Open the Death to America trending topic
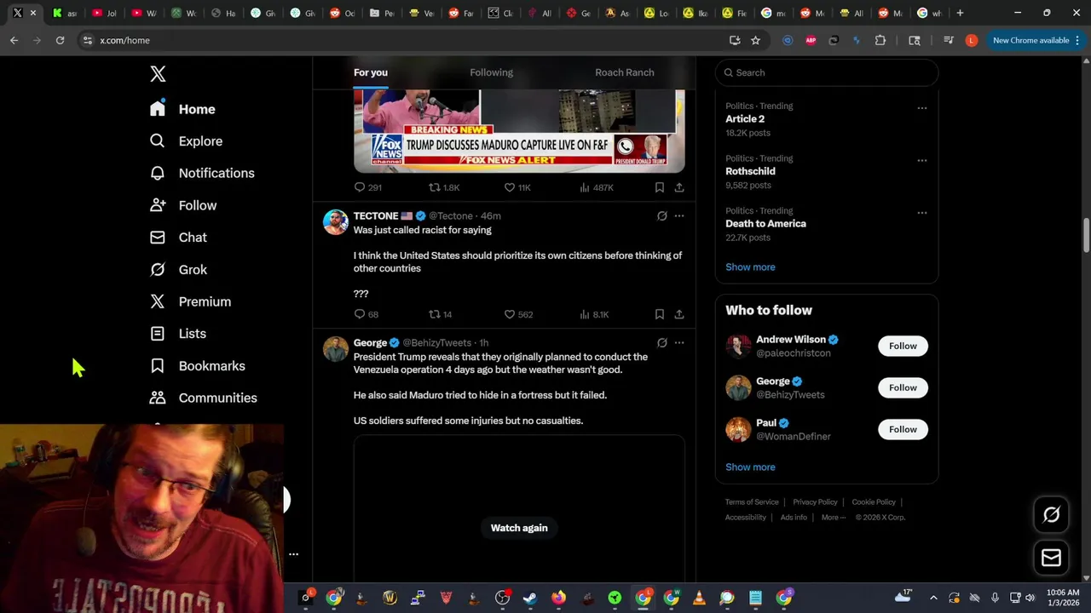1091x613 pixels. pos(765,224)
